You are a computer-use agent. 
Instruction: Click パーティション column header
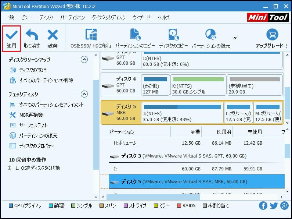click(x=140, y=132)
